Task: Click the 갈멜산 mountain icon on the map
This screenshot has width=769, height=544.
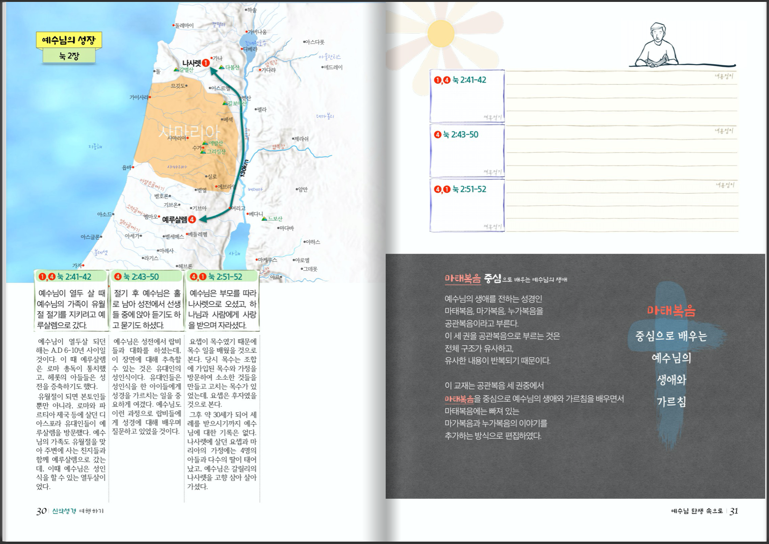Action: click(176, 69)
